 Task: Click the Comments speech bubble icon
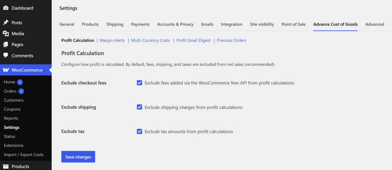(x=6, y=55)
